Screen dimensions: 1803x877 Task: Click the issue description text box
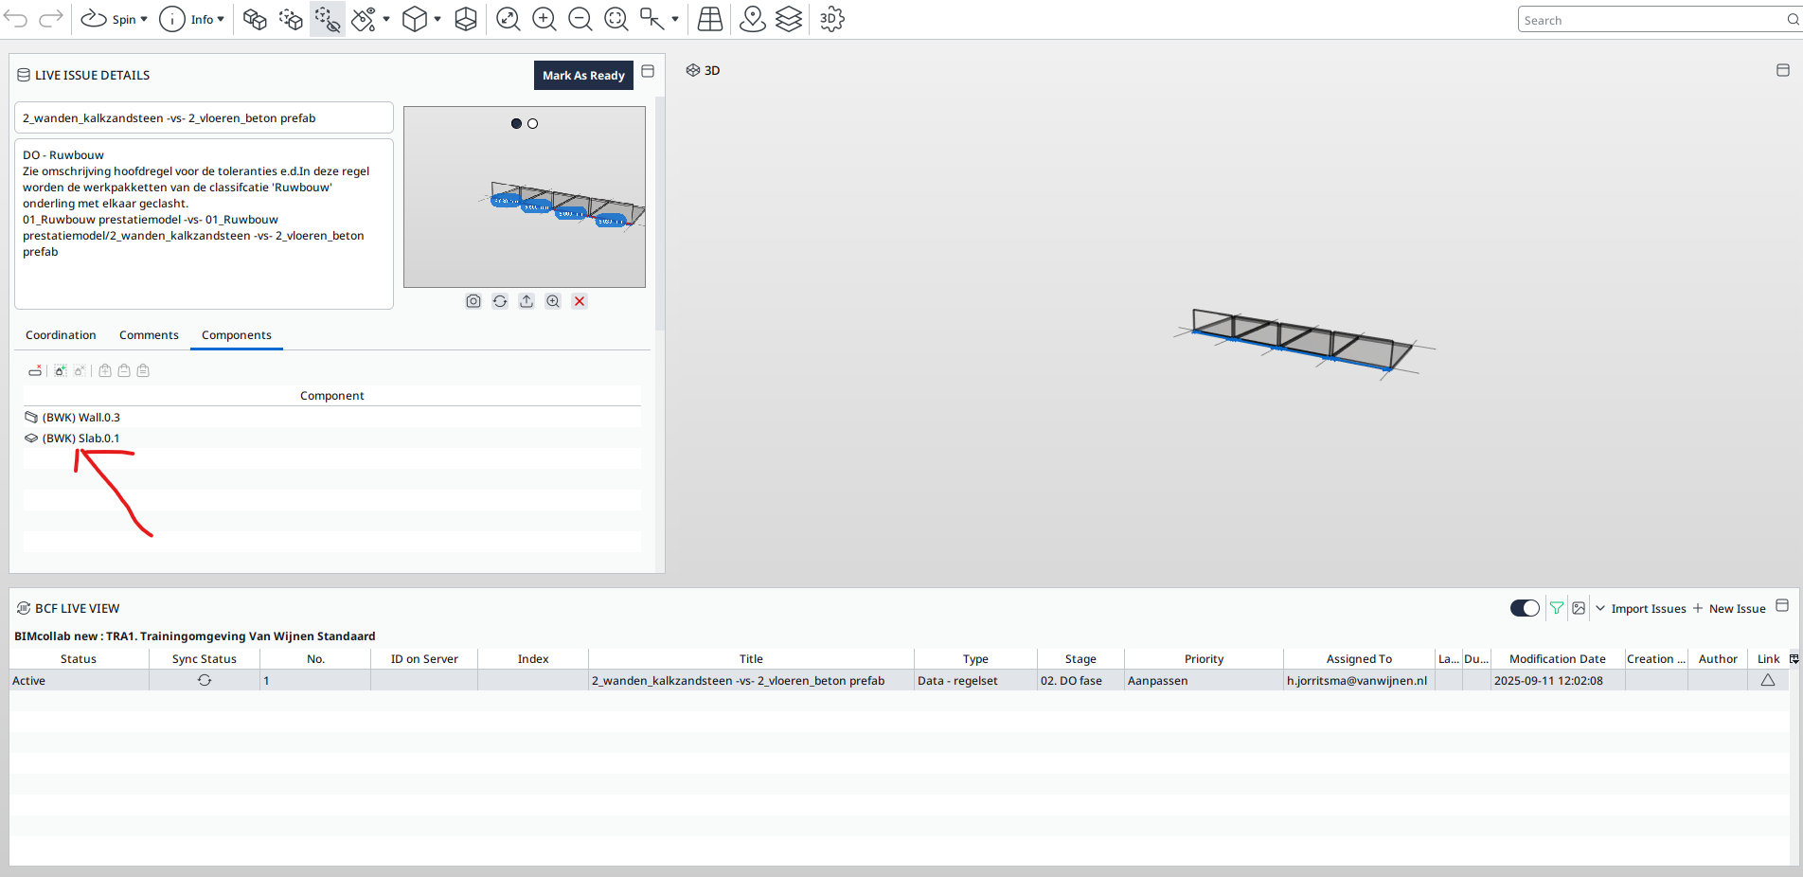click(x=204, y=224)
